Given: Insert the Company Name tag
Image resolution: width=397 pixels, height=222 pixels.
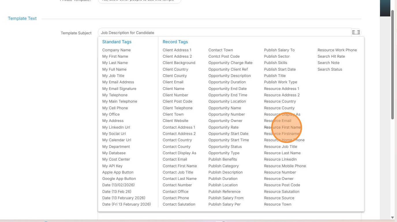Looking at the screenshot, I should (x=117, y=50).
